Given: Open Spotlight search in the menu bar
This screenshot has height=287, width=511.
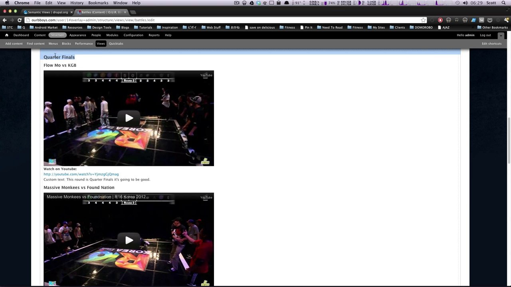Looking at the screenshot, I should (504, 3).
